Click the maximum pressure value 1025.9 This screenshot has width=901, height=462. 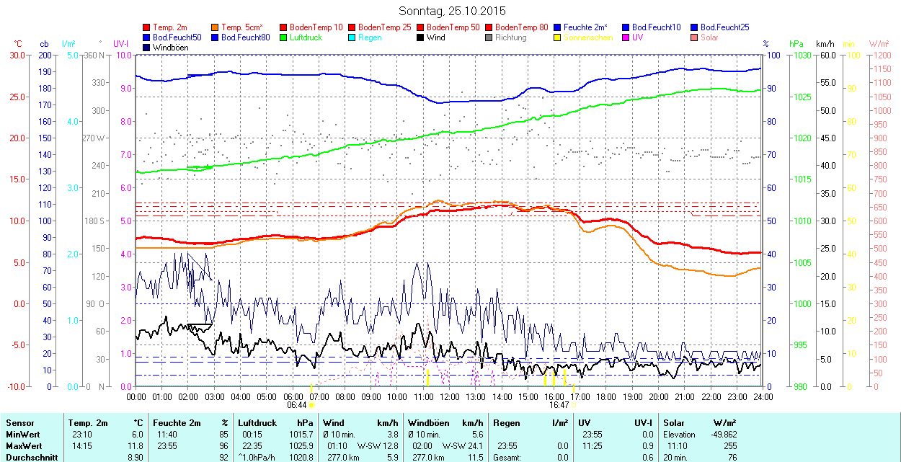click(x=301, y=446)
